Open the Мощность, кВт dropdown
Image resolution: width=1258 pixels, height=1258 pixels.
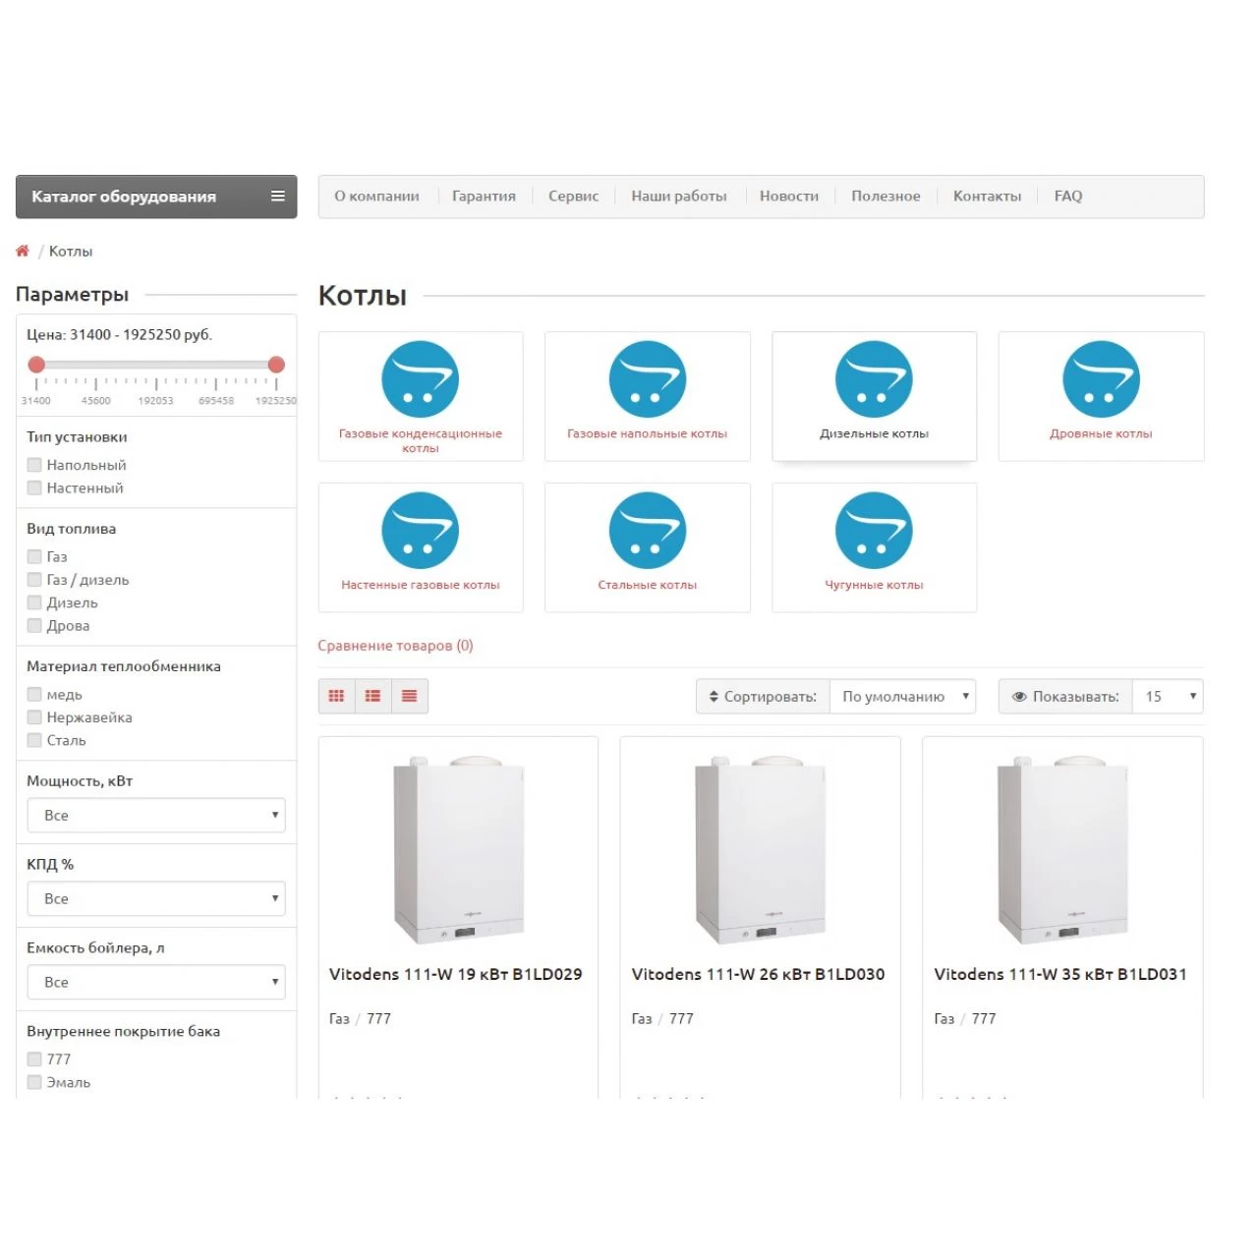(156, 815)
